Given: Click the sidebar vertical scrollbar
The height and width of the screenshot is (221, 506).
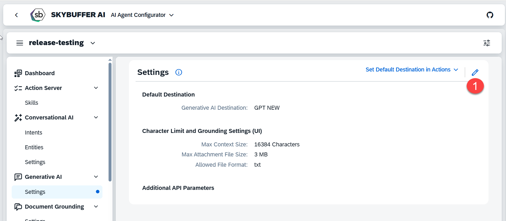Looking at the screenshot, I should coord(110,121).
